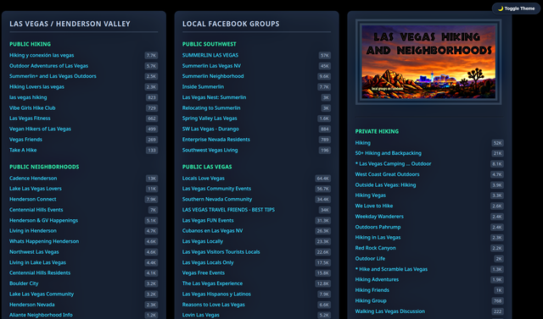Open Southern Nevada Community group
This screenshot has width=543, height=319.
point(217,199)
